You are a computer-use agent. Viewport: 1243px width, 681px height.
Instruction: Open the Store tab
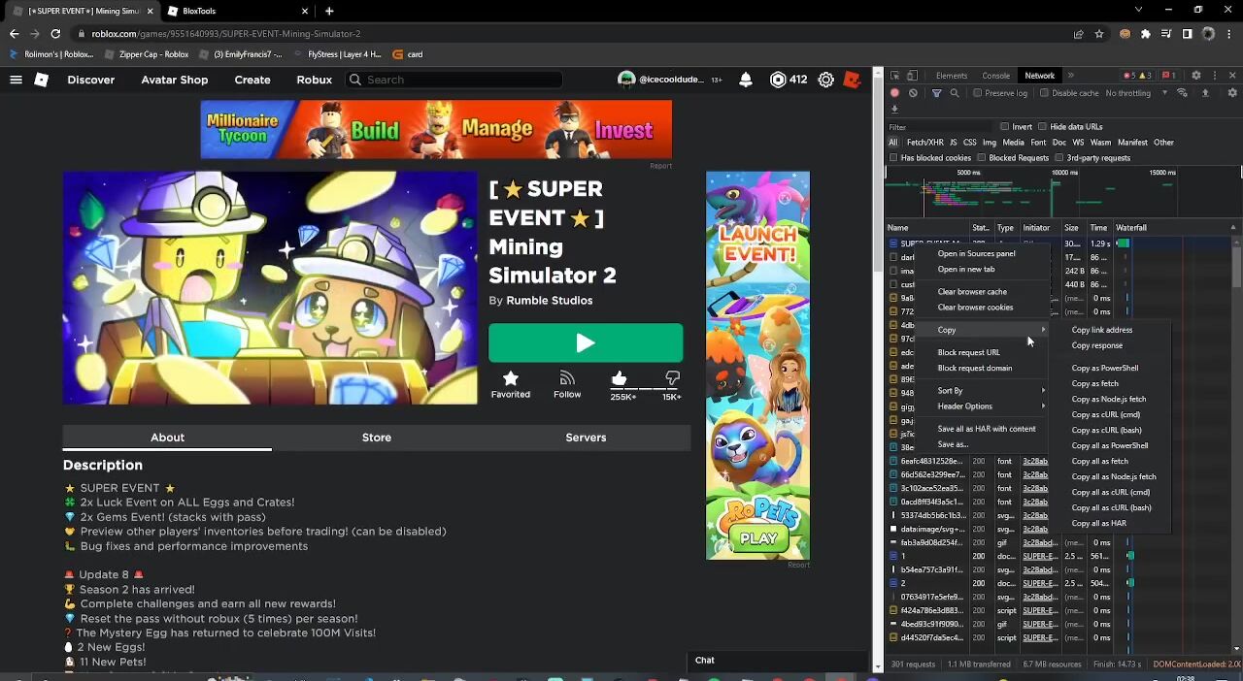pyautogui.click(x=377, y=438)
